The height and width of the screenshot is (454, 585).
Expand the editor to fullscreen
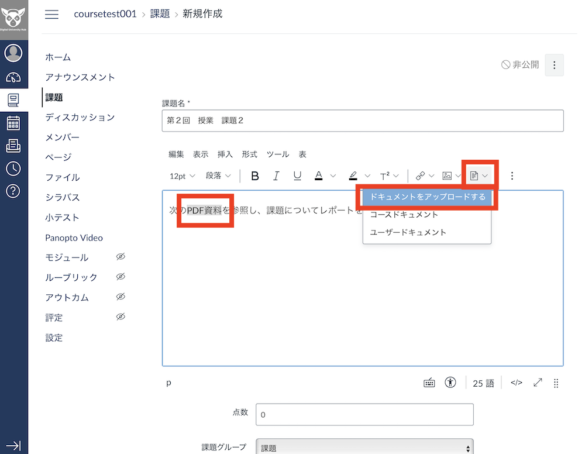[x=538, y=383]
